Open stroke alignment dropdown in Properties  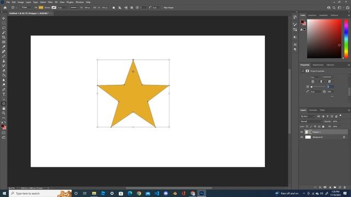[314, 82]
